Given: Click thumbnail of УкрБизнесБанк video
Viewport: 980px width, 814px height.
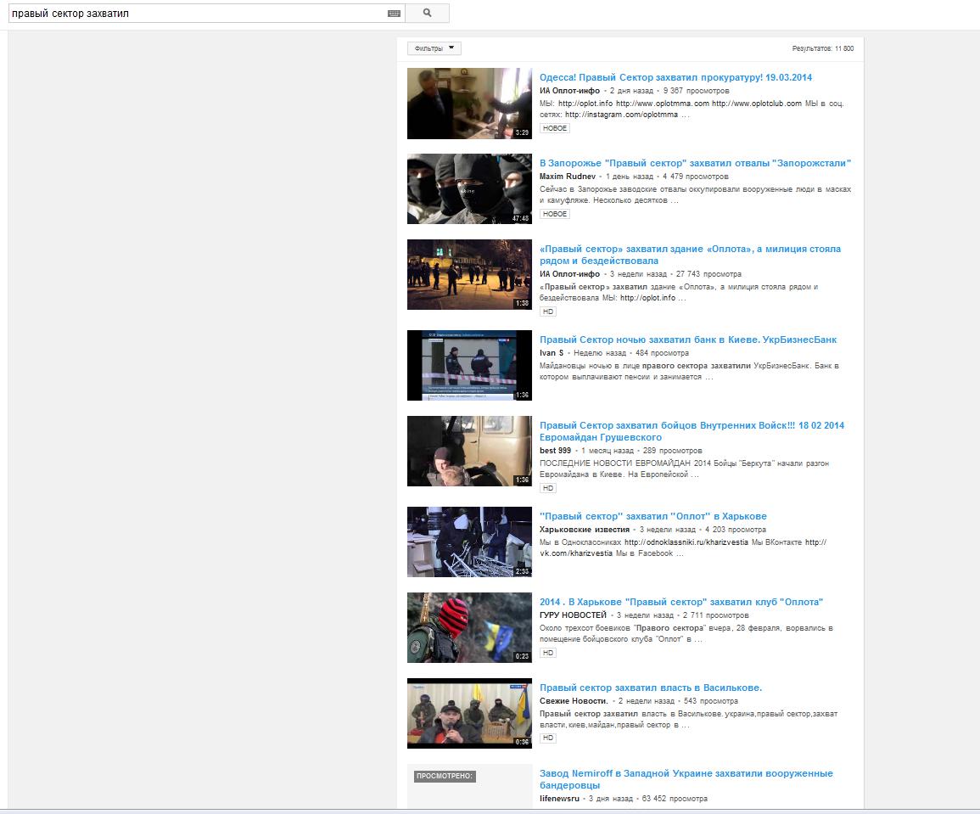Looking at the screenshot, I should 469,365.
